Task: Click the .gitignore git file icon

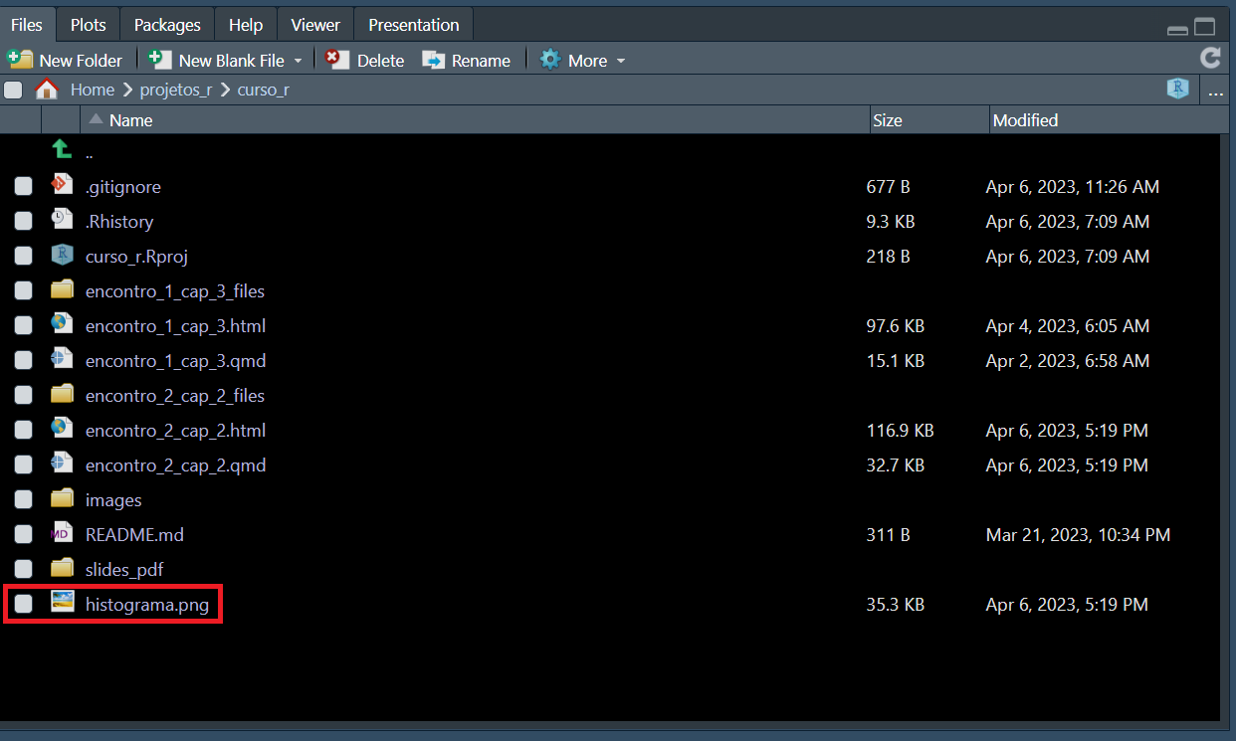Action: [62, 186]
